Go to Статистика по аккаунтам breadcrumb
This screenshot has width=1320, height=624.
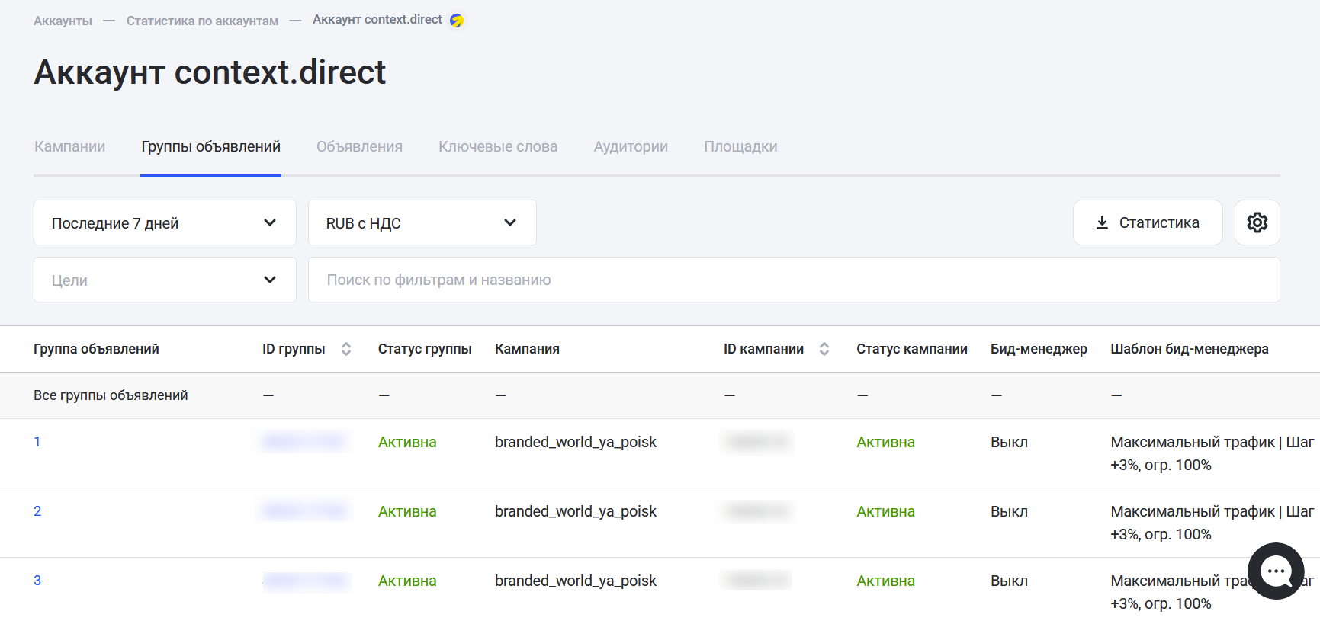tap(202, 21)
